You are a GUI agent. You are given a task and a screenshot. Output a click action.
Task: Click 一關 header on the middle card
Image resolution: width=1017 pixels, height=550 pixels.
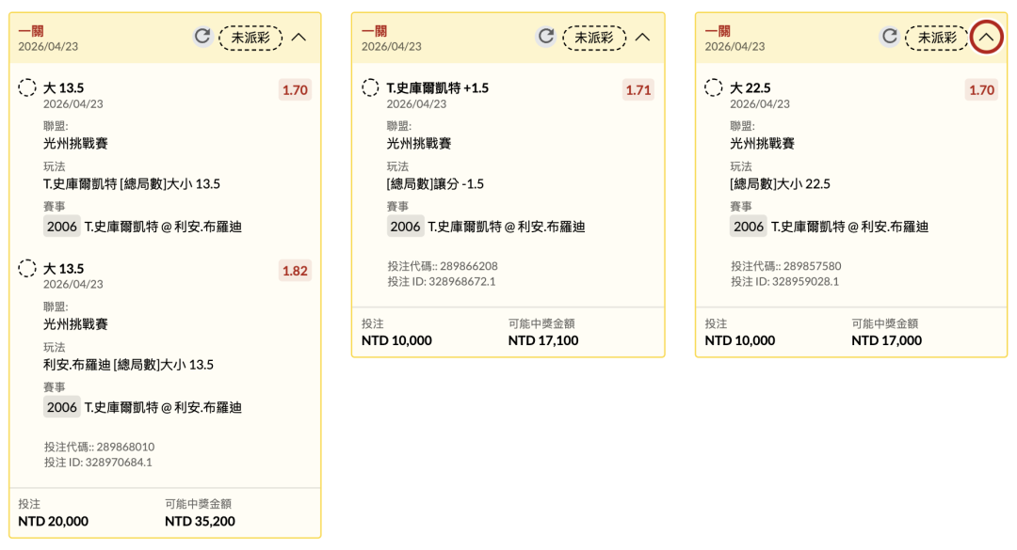[x=374, y=31]
